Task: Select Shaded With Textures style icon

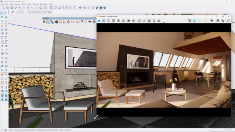Action: coord(101,8)
